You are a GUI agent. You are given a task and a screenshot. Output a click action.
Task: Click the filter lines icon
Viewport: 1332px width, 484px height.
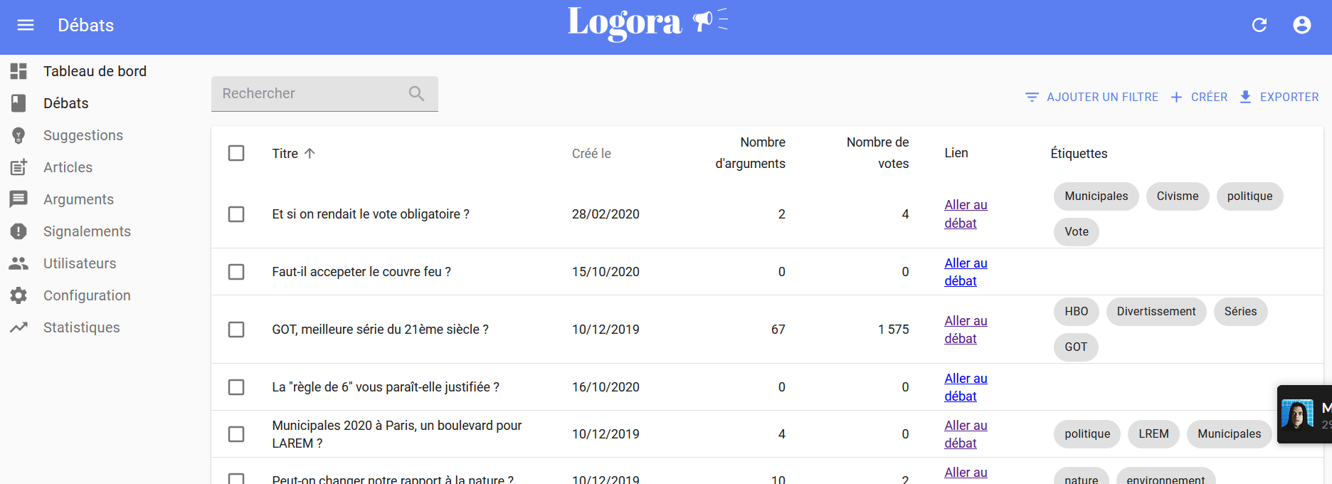pyautogui.click(x=1032, y=97)
